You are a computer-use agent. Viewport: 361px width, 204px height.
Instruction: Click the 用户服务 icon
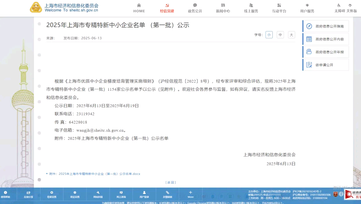coord(307,5)
